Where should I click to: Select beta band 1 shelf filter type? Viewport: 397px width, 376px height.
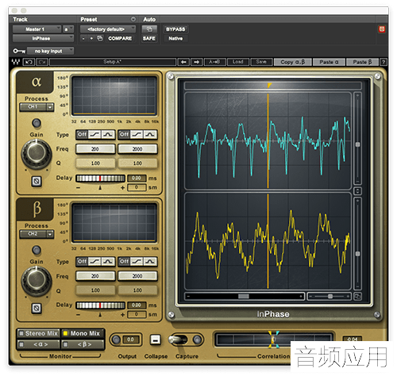(x=94, y=262)
